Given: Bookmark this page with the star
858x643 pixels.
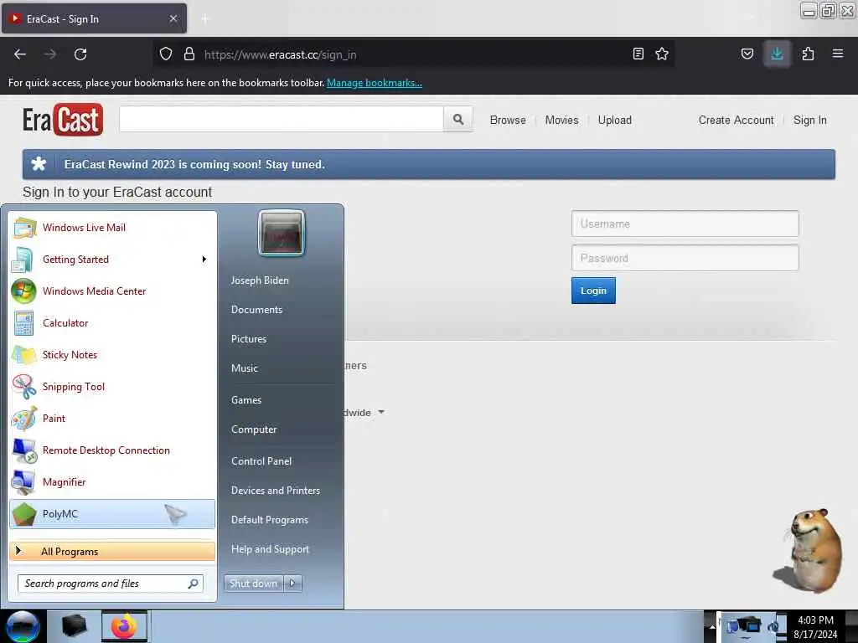Looking at the screenshot, I should pos(662,54).
